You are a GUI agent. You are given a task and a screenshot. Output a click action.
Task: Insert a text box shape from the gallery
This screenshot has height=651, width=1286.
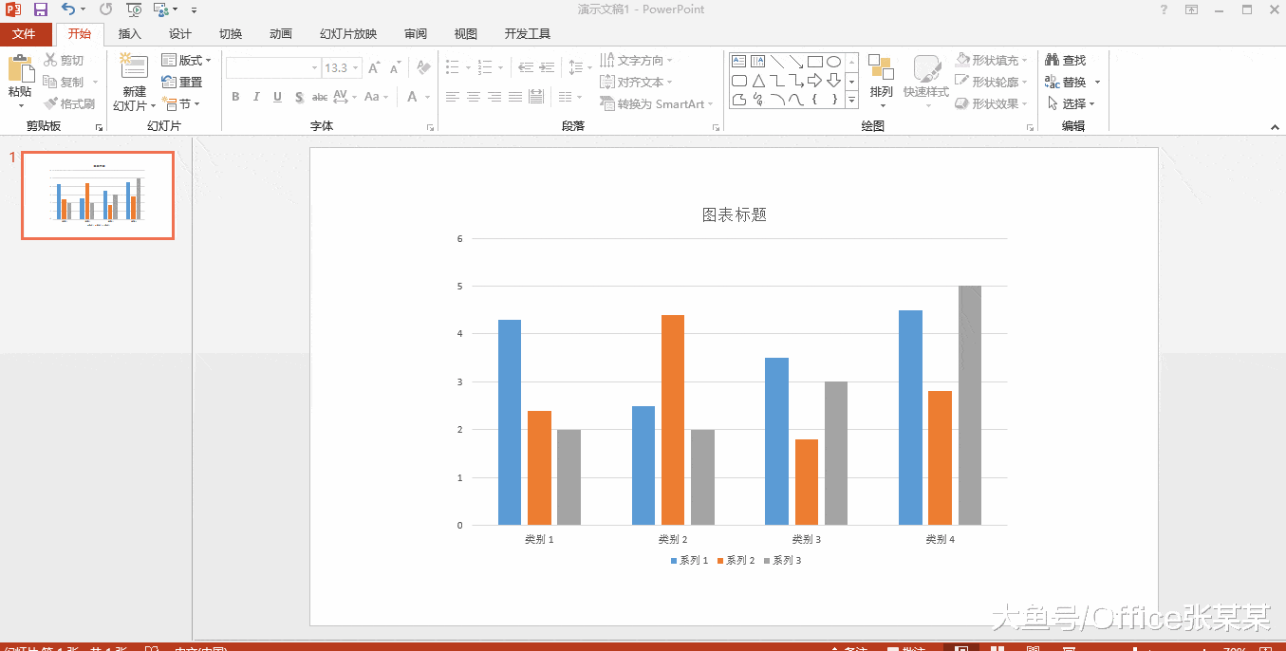pos(739,61)
